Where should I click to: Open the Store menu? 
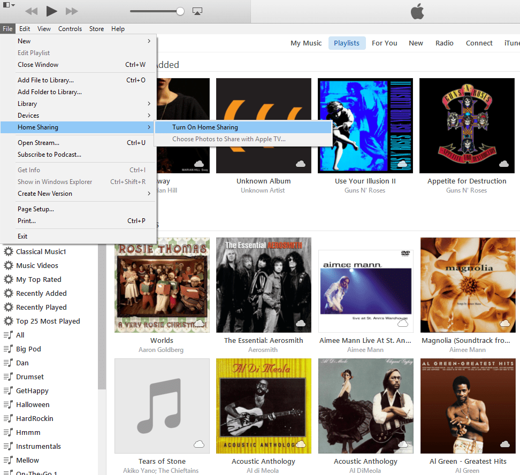click(96, 29)
